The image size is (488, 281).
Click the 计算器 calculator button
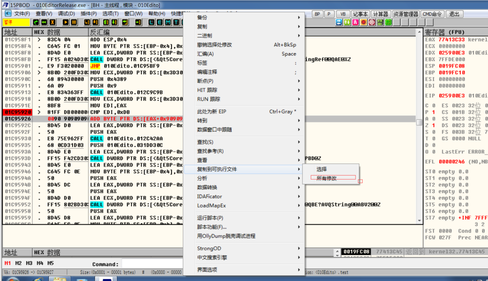point(381,14)
